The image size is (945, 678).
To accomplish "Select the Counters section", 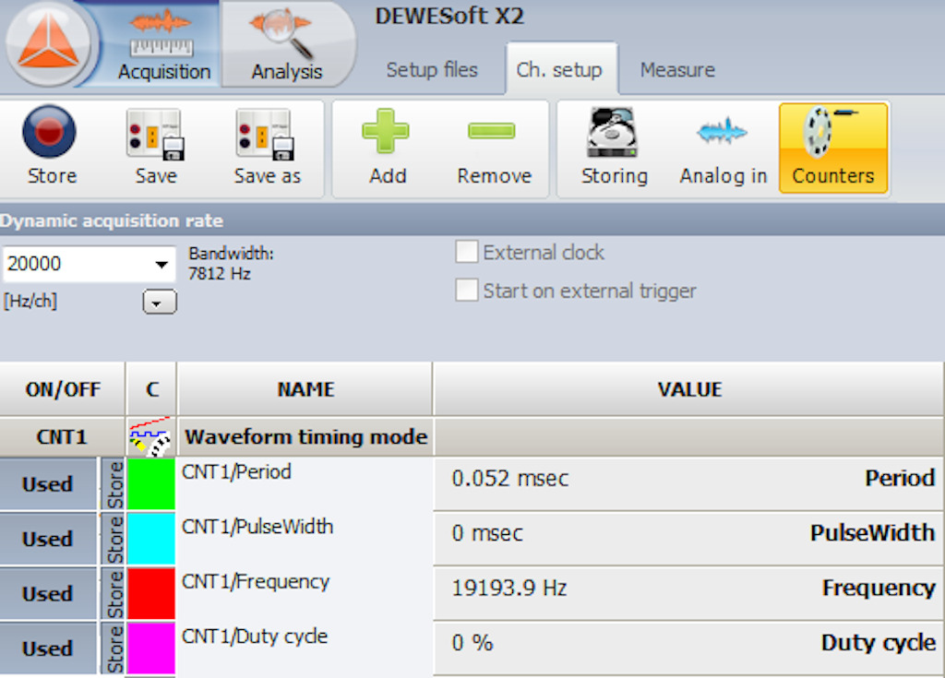I will pos(833,148).
